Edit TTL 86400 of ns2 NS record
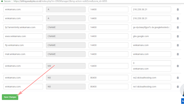Screen dimensions: 184x104 (x=108, y=78)
